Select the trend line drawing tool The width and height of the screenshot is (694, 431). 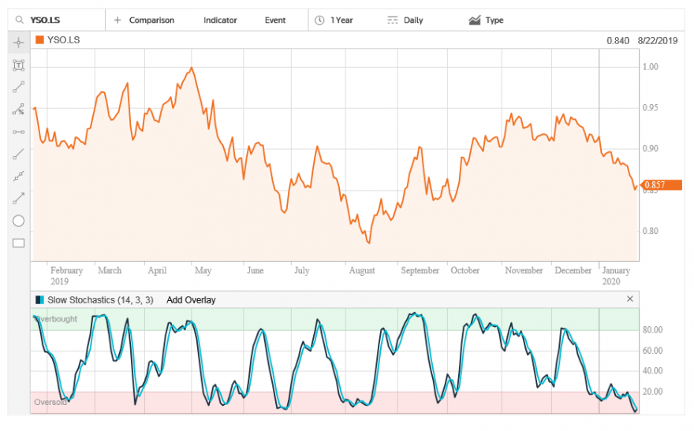point(18,87)
